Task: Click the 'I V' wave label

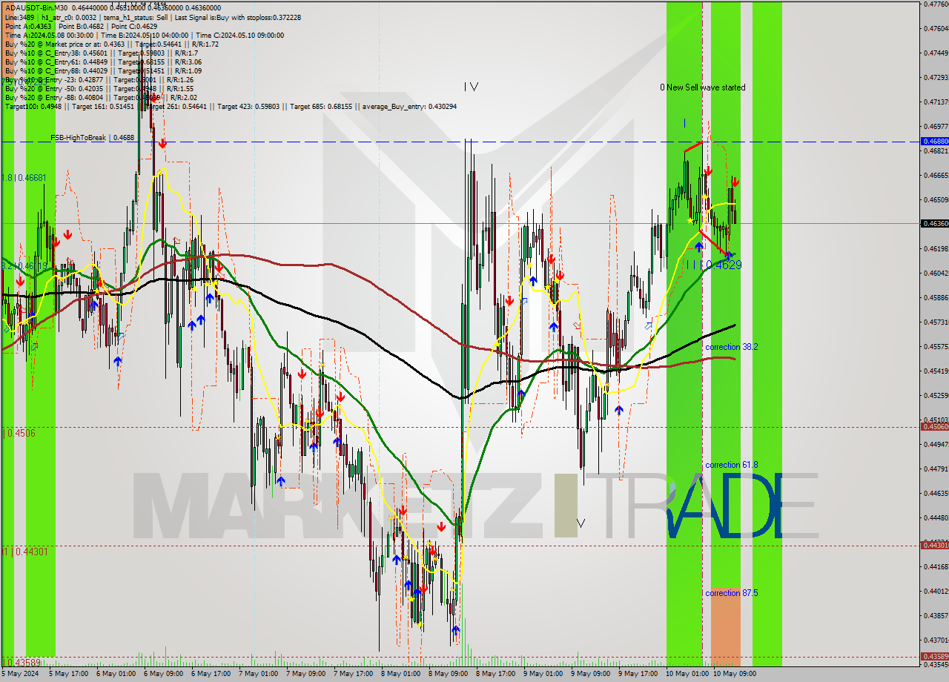Action: (x=471, y=87)
